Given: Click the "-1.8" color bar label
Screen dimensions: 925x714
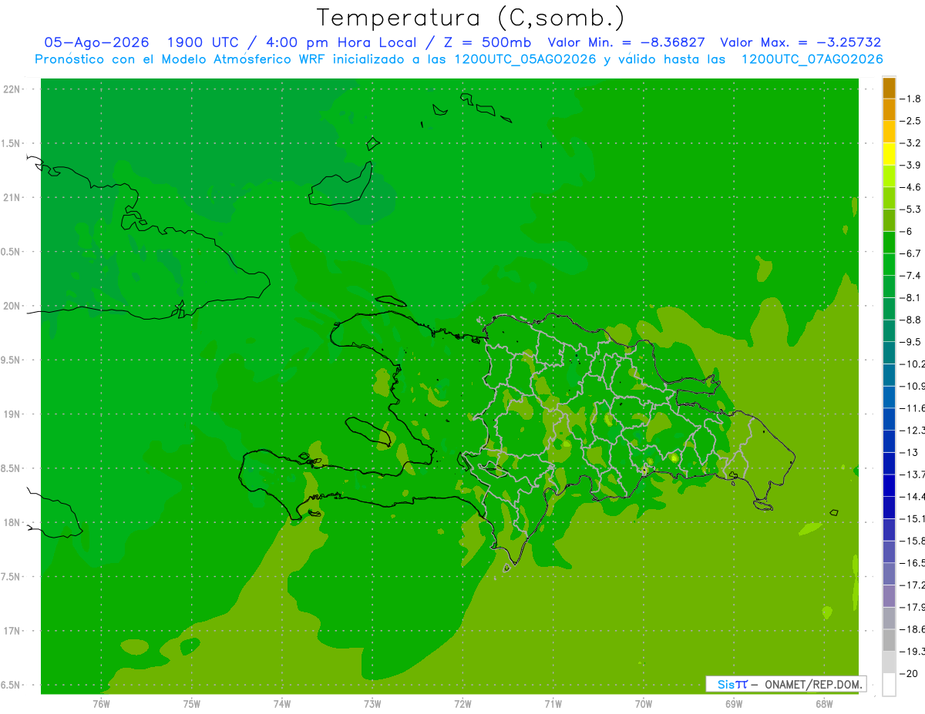Looking at the screenshot, I should click(x=910, y=99).
